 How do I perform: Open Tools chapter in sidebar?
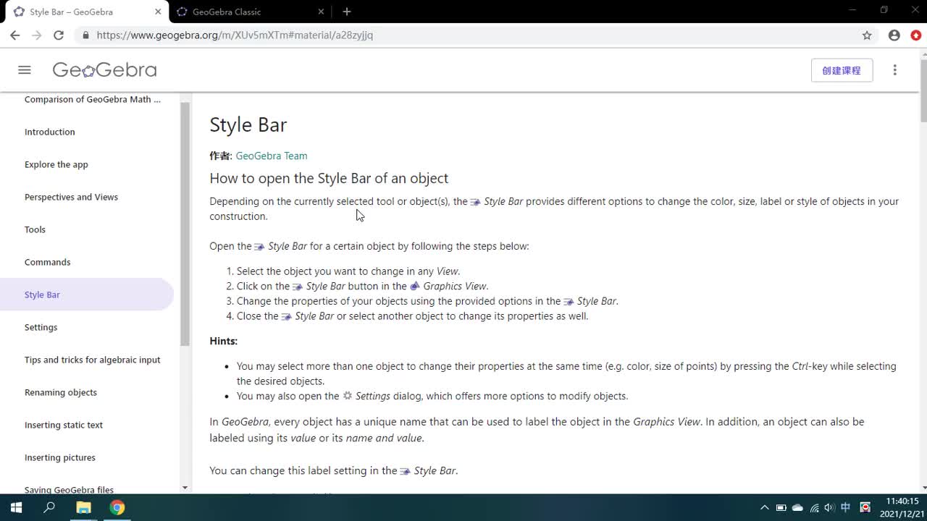pyautogui.click(x=35, y=229)
